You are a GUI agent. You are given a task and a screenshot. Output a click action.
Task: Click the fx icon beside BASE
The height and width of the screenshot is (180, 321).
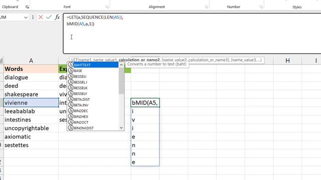(71, 70)
